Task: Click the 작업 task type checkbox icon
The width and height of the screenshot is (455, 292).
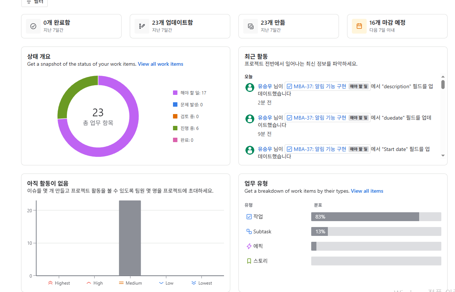Action: (x=249, y=217)
